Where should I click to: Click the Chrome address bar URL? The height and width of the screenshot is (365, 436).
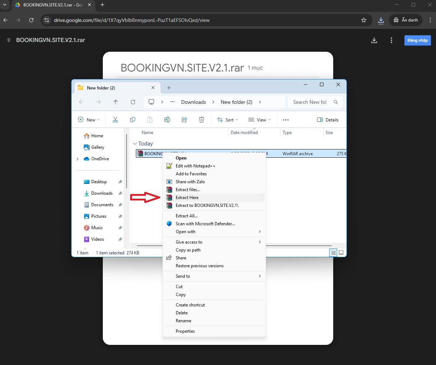point(132,20)
